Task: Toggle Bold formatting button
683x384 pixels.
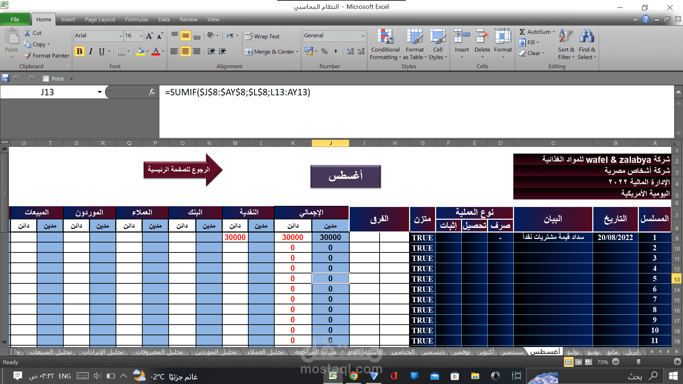Action: pyautogui.click(x=79, y=52)
